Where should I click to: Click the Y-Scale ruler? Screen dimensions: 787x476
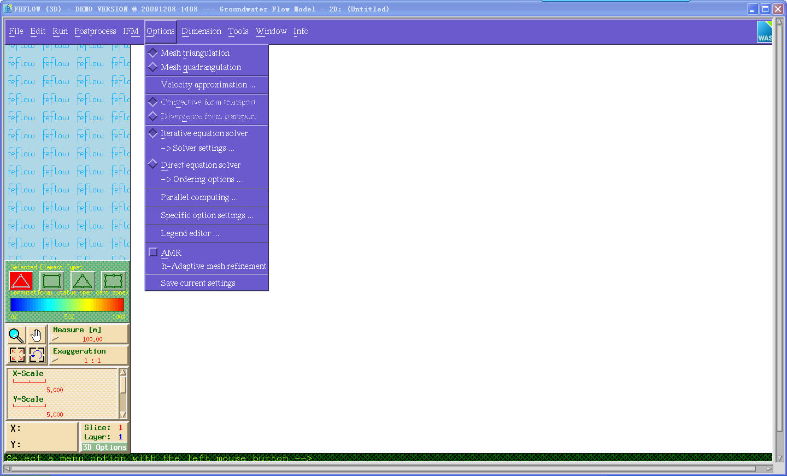[x=30, y=406]
